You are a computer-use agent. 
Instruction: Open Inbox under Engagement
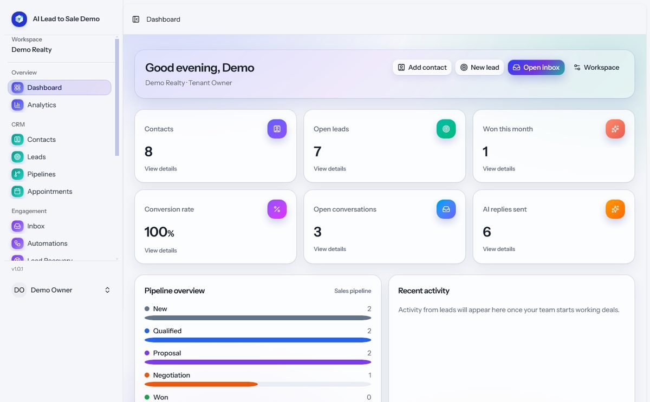59,226
